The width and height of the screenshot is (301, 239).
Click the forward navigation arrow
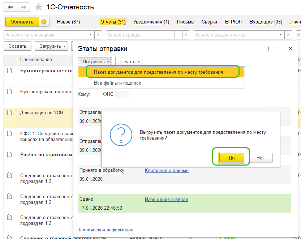[x=23, y=7]
